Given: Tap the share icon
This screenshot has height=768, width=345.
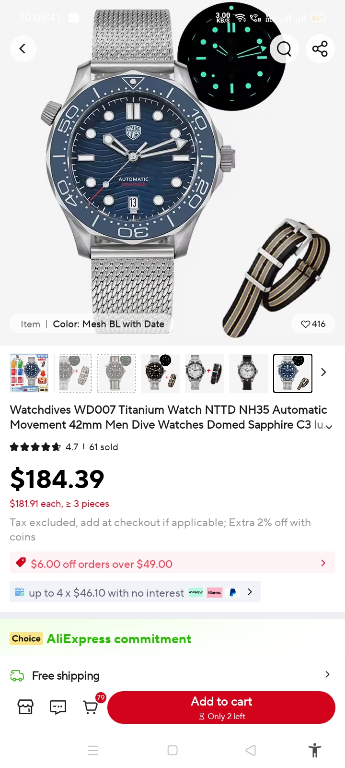Looking at the screenshot, I should point(320,48).
